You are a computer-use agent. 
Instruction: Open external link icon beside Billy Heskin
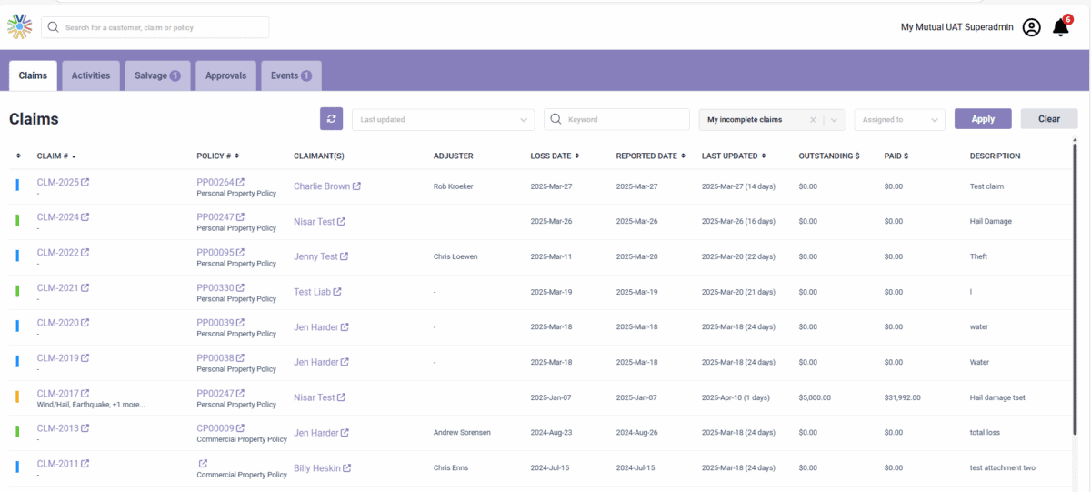pyautogui.click(x=346, y=468)
